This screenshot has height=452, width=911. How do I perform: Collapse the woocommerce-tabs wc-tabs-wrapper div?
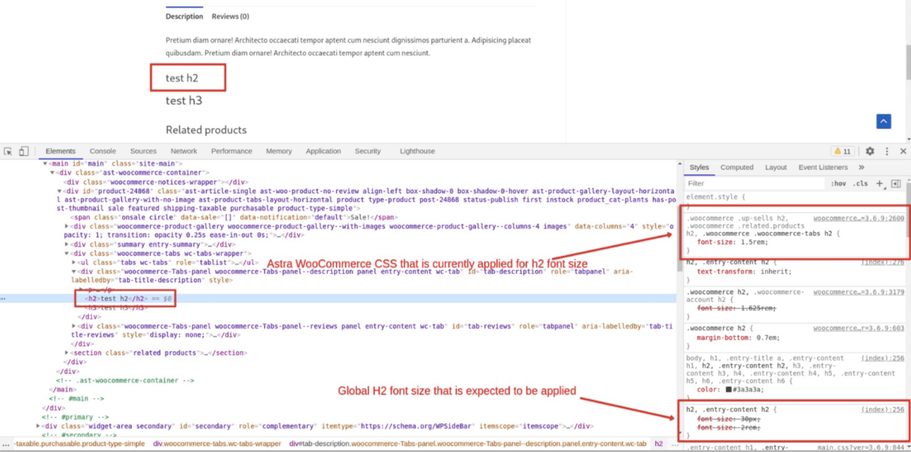(67, 253)
